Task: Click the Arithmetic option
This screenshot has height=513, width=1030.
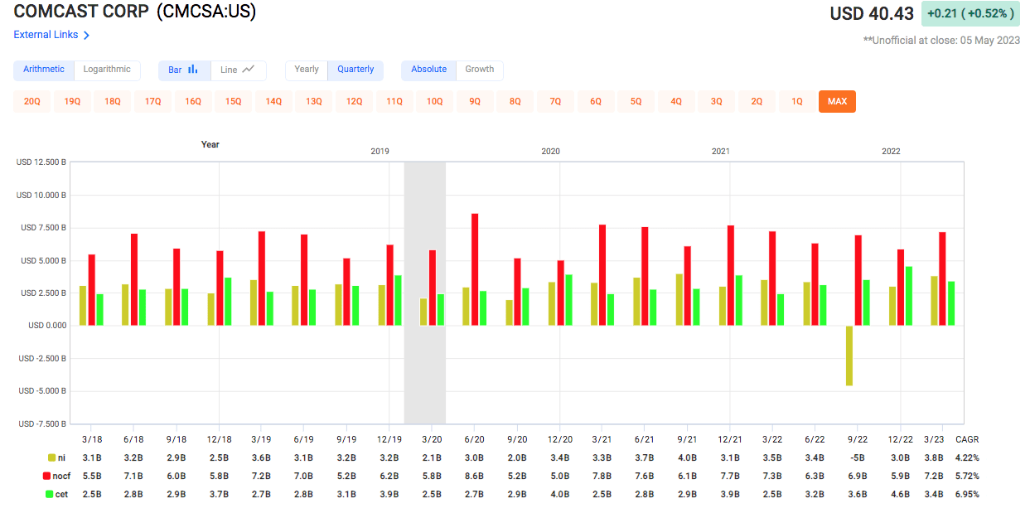Action: click(x=43, y=70)
